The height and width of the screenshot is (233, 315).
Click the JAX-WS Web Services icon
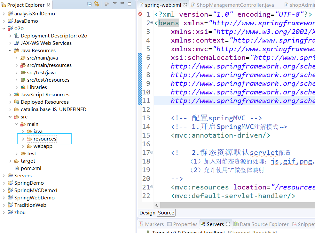[x=17, y=43]
